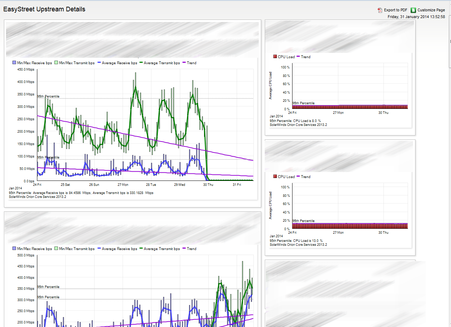Screen dimensions: 451x327
Task: Click Min/Max Transmit bps swatch in top chart
Action: coord(56,63)
